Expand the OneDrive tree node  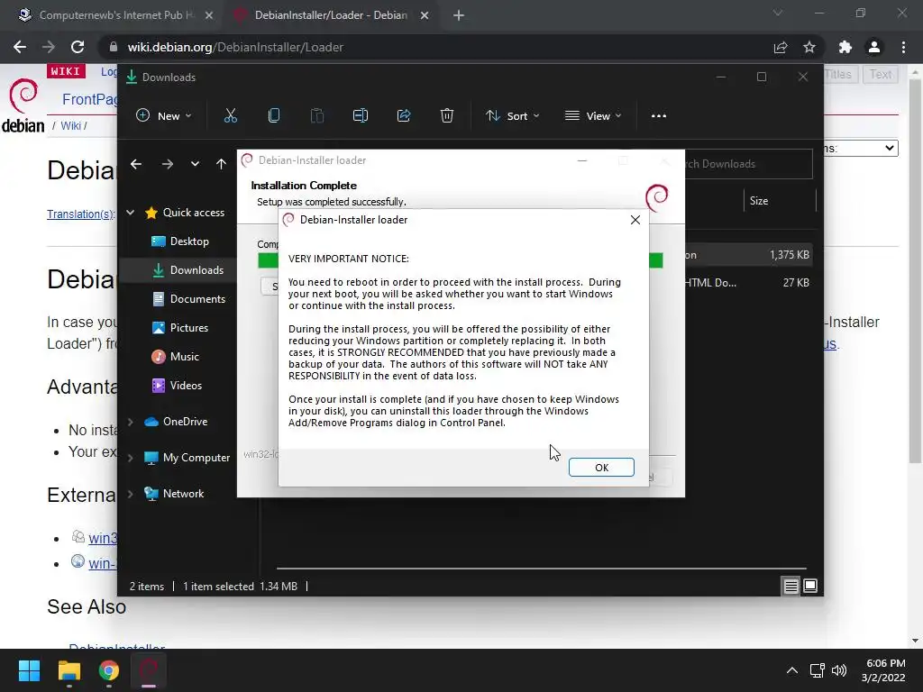(x=131, y=422)
